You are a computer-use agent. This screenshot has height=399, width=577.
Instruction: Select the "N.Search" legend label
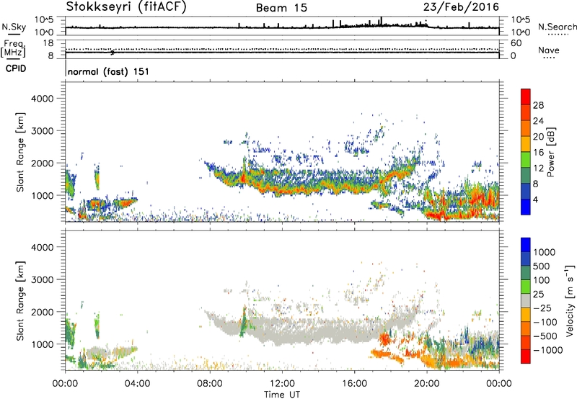(557, 27)
